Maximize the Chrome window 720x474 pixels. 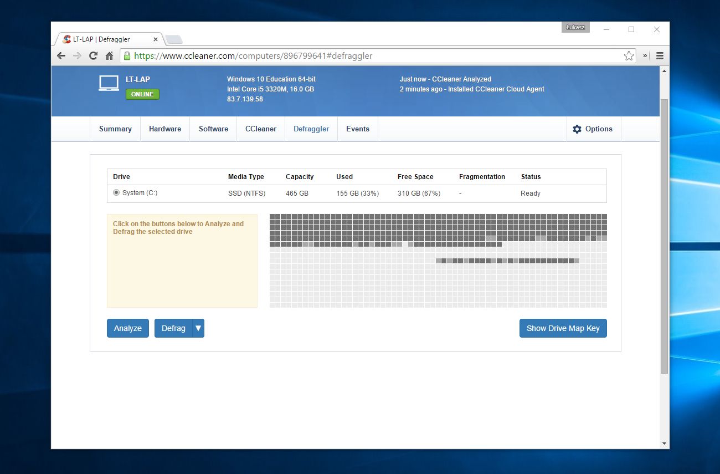click(631, 29)
